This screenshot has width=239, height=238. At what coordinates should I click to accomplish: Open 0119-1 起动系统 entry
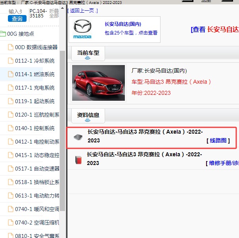click(x=35, y=101)
